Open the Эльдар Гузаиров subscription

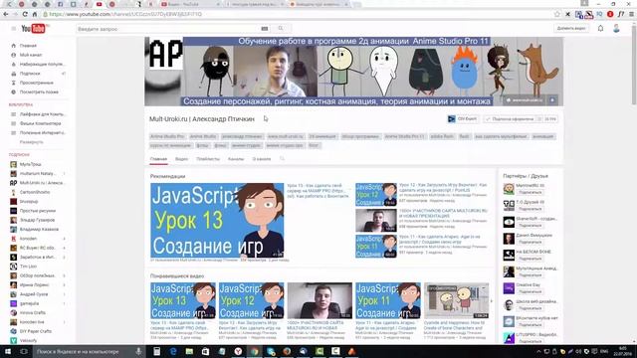point(37,220)
